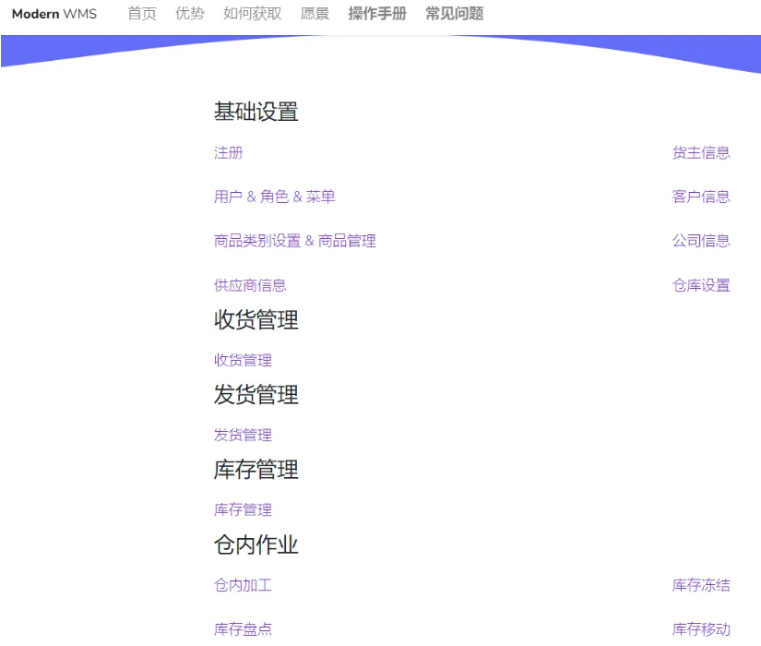Click the small 发货管理 link
The width and height of the screenshot is (761, 646).
(x=243, y=435)
